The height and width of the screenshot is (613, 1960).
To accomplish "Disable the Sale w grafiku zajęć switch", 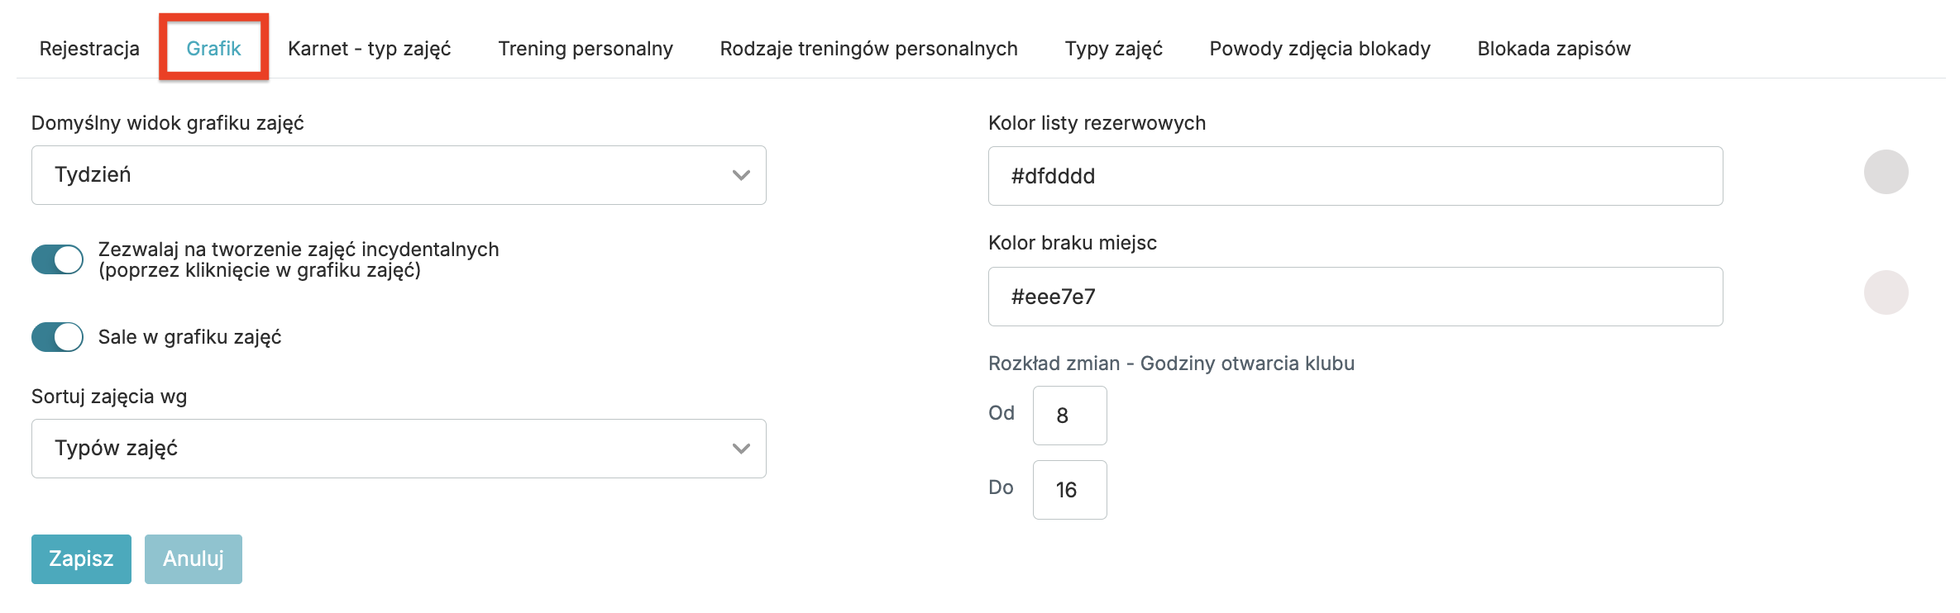I will (x=58, y=337).
